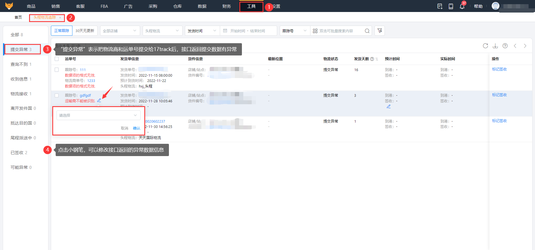
Task: Click the search magnifier icon
Action: coord(367,31)
